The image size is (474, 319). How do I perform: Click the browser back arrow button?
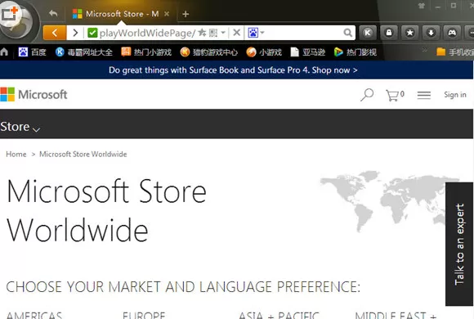55,33
